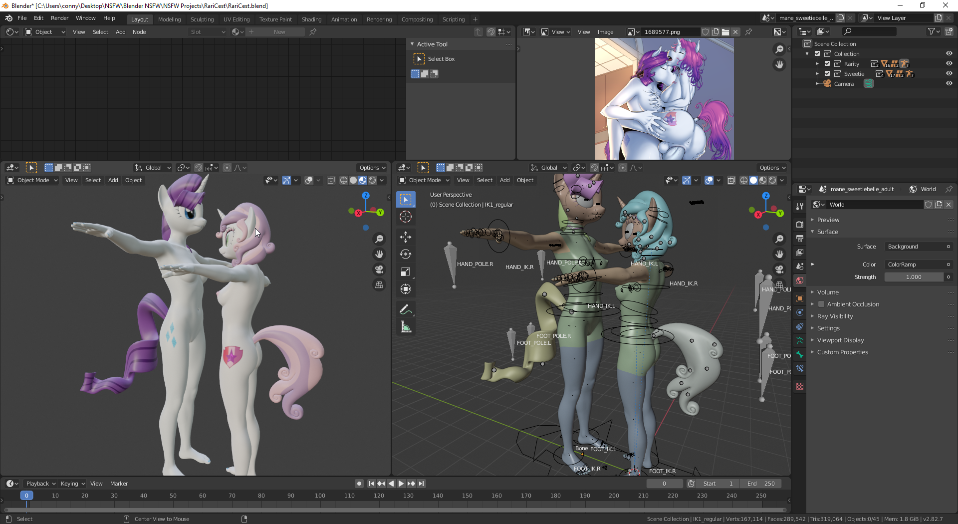
Task: Jump to the timeline's first frame
Action: click(371, 484)
